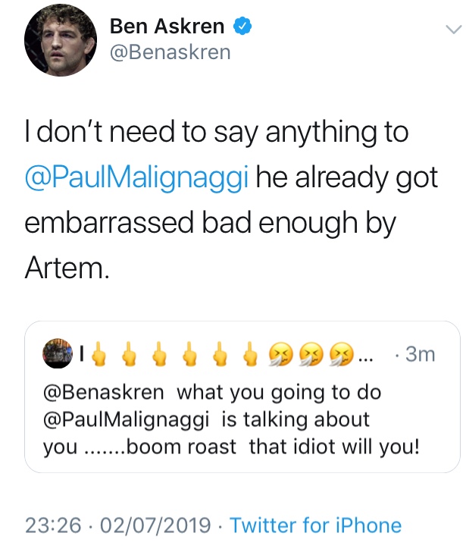Click Ben Askren's profile picture
466x558 pixels.
click(61, 40)
